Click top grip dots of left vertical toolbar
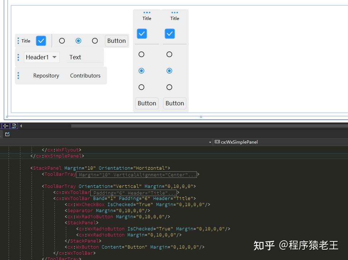Screen dimensions: 348x260 (147, 12)
